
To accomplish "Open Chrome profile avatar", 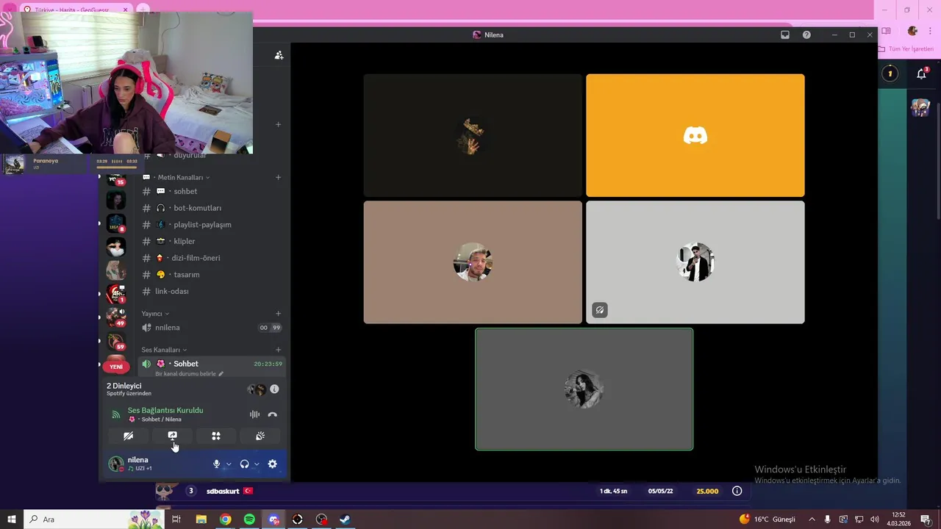I will (x=912, y=31).
